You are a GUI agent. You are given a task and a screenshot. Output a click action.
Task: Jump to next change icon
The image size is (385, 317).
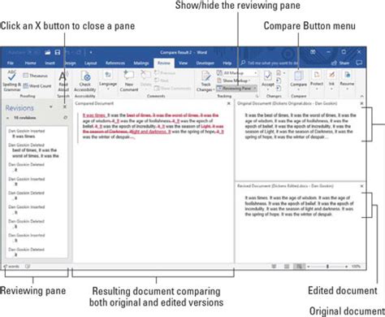tap(279, 88)
